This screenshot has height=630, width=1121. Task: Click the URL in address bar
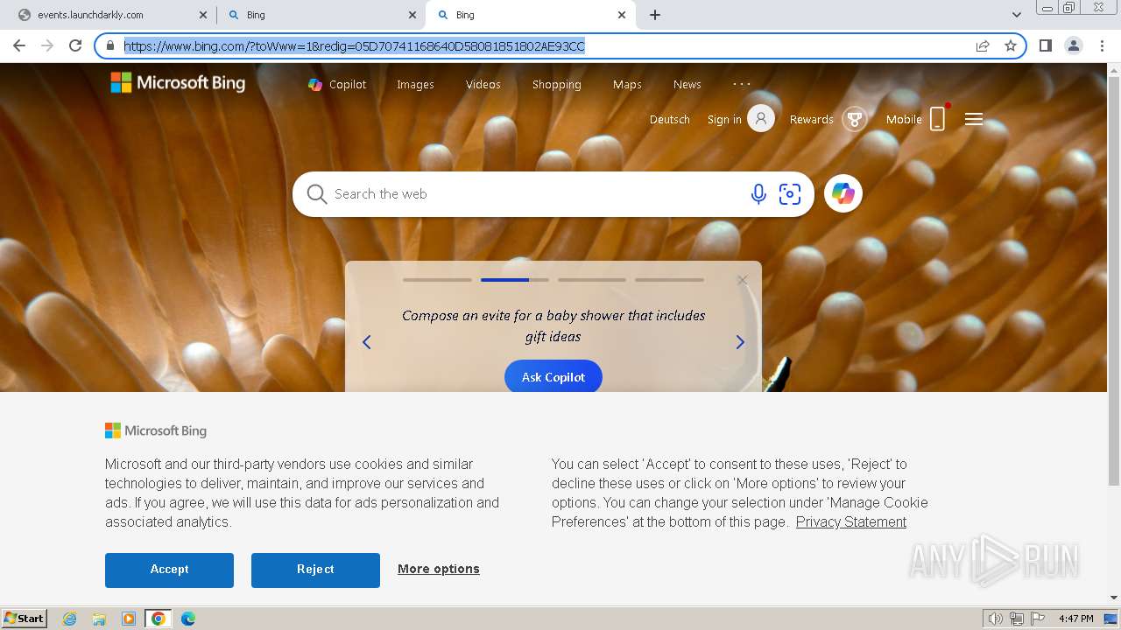point(354,45)
